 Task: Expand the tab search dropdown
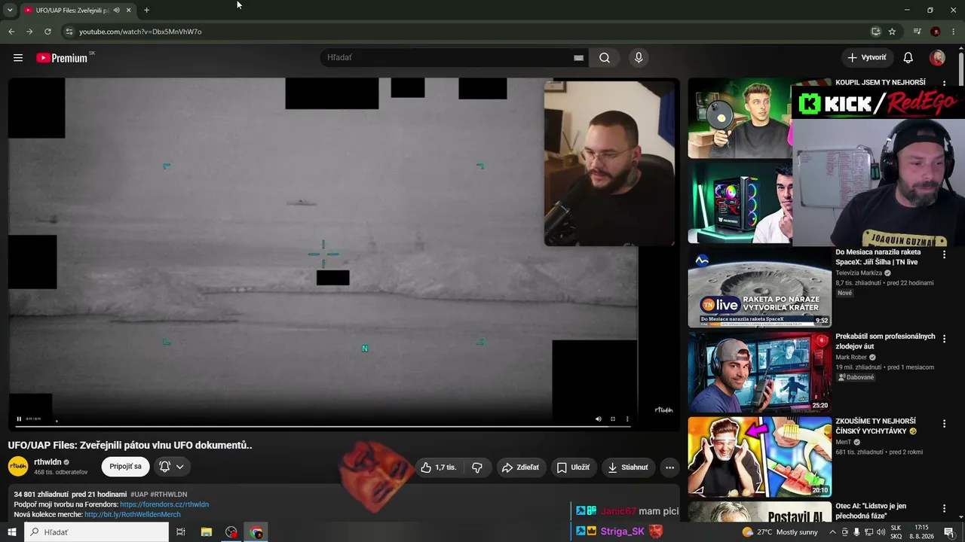pos(10,11)
